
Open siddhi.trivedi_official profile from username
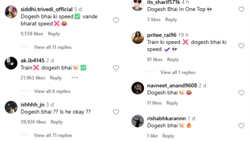[47, 9]
